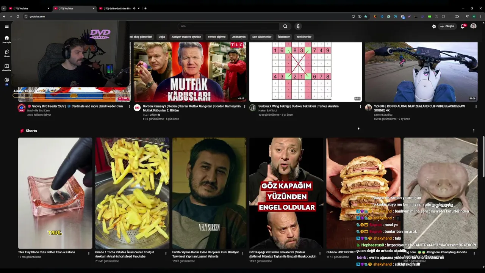Image resolution: width=485 pixels, height=273 pixels.
Task: Open the Chrome extensions puzzle icon
Action: tap(457, 16)
